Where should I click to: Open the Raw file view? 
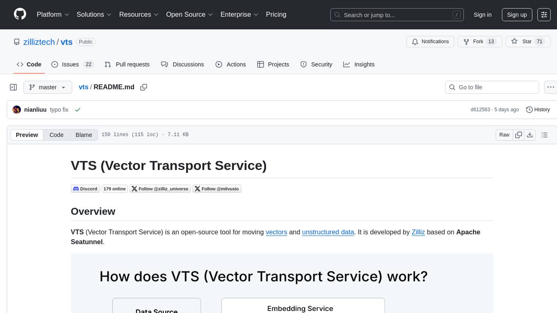[504, 135]
